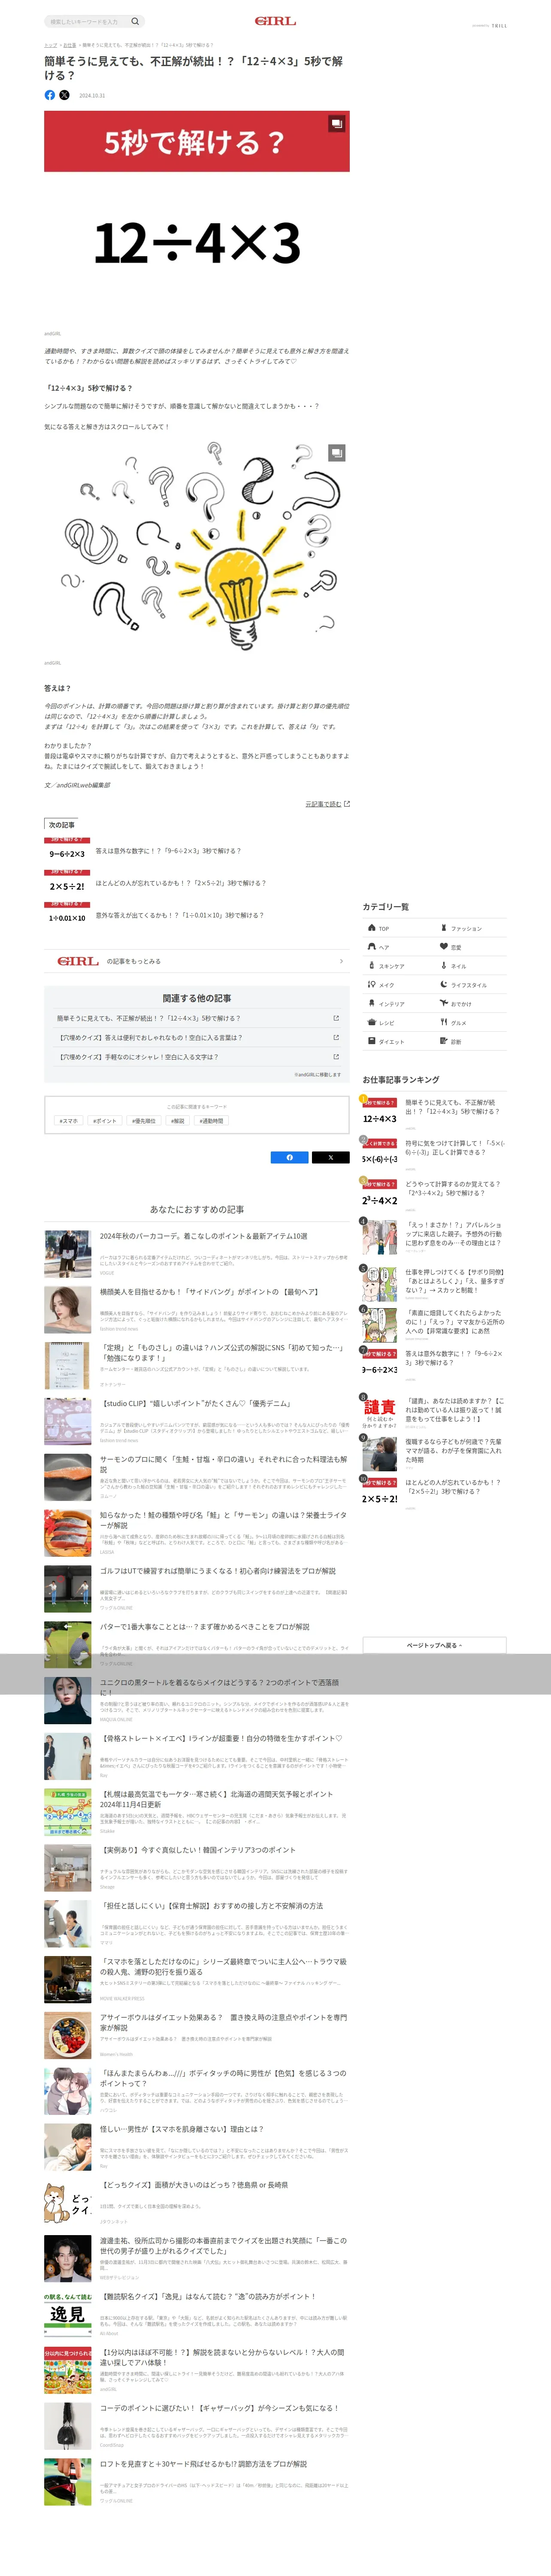Screen dimensions: 551x2576
Task: Select the #解説 keyword tag
Action: [x=178, y=1121]
